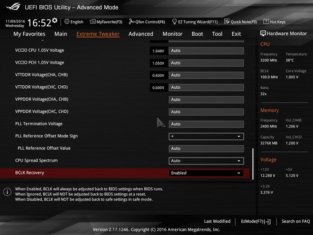Screen dimensions: 313x235
Task: Open the Quick Note notepad icon
Action: point(227,21)
